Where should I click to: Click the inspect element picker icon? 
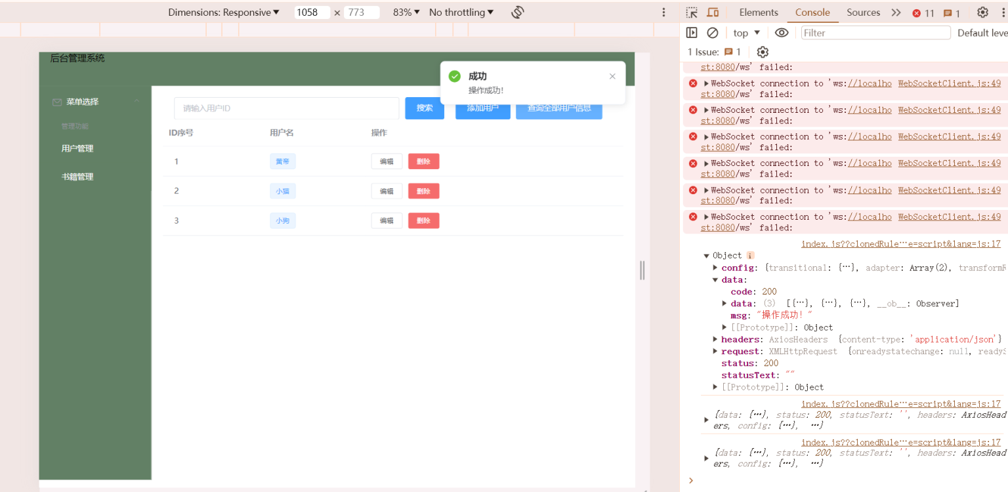pos(692,12)
